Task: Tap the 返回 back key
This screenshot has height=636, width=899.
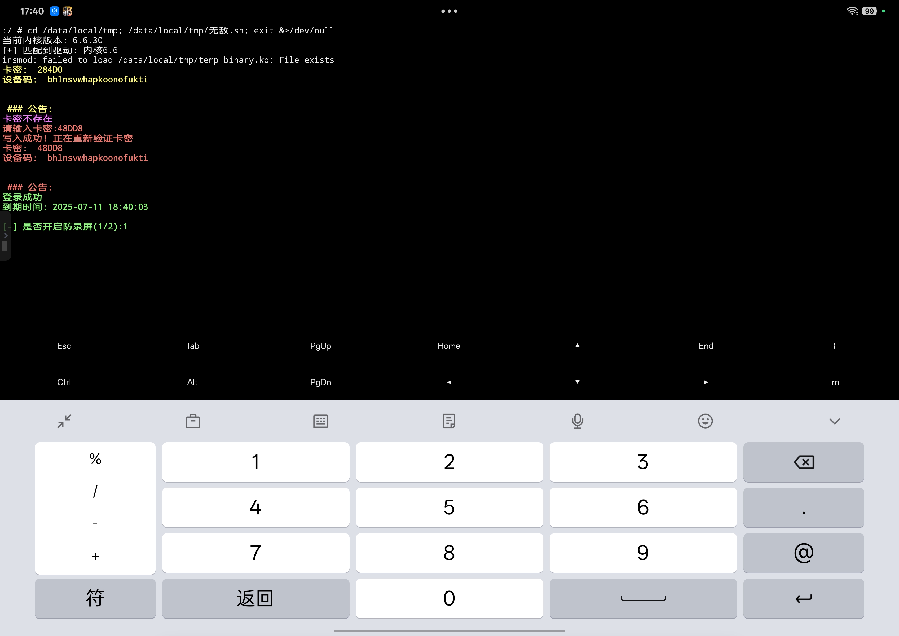Action: pos(255,598)
